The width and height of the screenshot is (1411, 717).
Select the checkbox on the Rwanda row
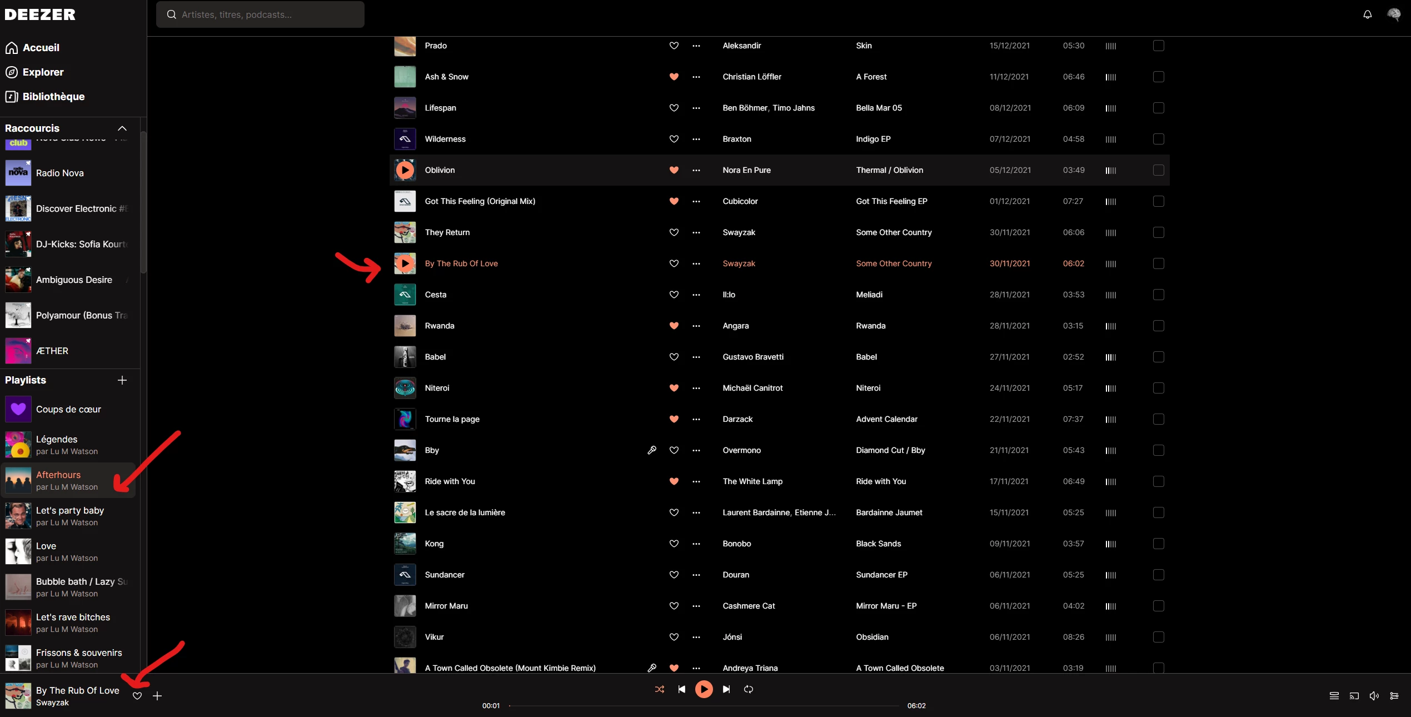[1158, 326]
